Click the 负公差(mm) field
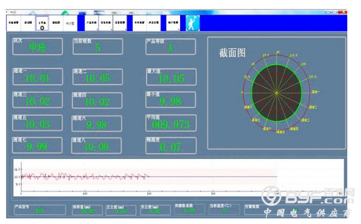 [x=155, y=210]
